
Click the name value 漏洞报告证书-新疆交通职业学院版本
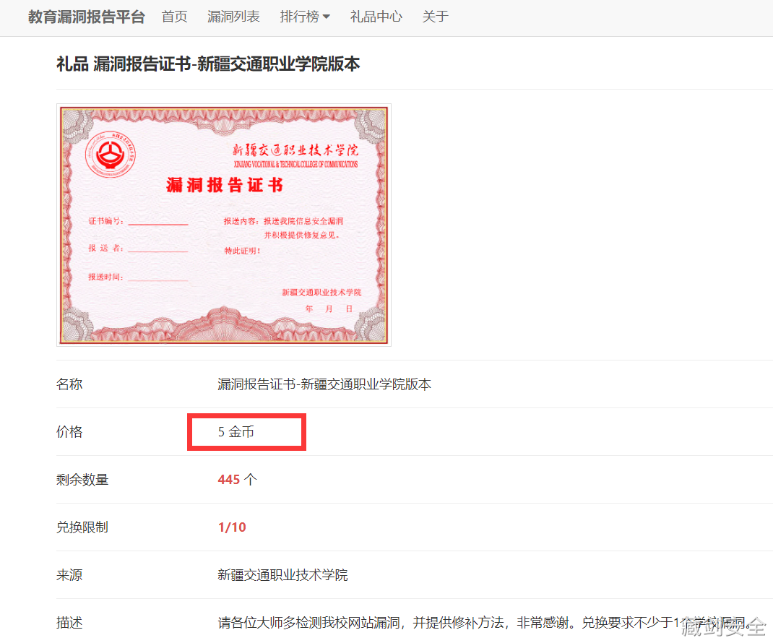tap(324, 384)
